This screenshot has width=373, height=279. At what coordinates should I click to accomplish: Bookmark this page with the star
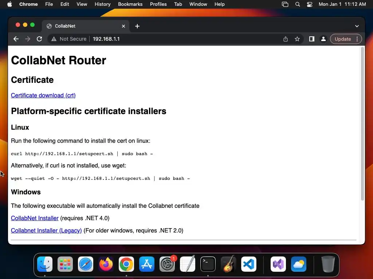click(297, 39)
